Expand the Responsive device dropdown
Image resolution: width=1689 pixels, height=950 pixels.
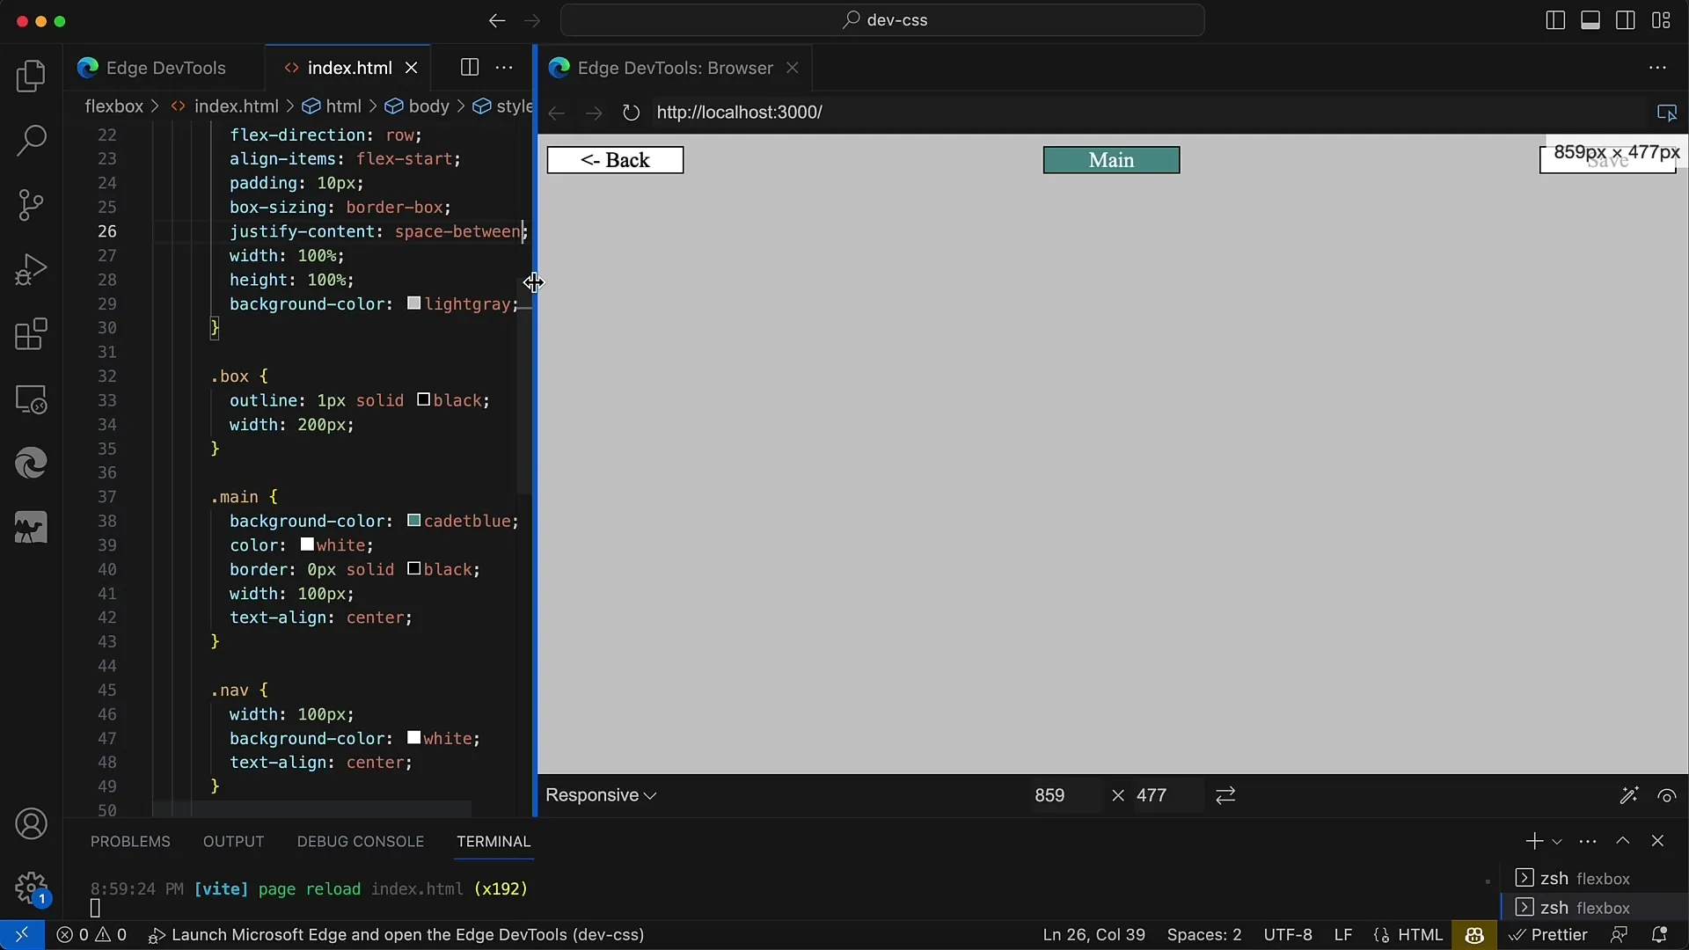pyautogui.click(x=601, y=795)
